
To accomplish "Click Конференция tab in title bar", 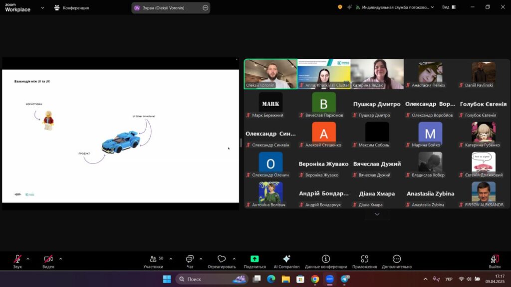I will click(x=71, y=7).
